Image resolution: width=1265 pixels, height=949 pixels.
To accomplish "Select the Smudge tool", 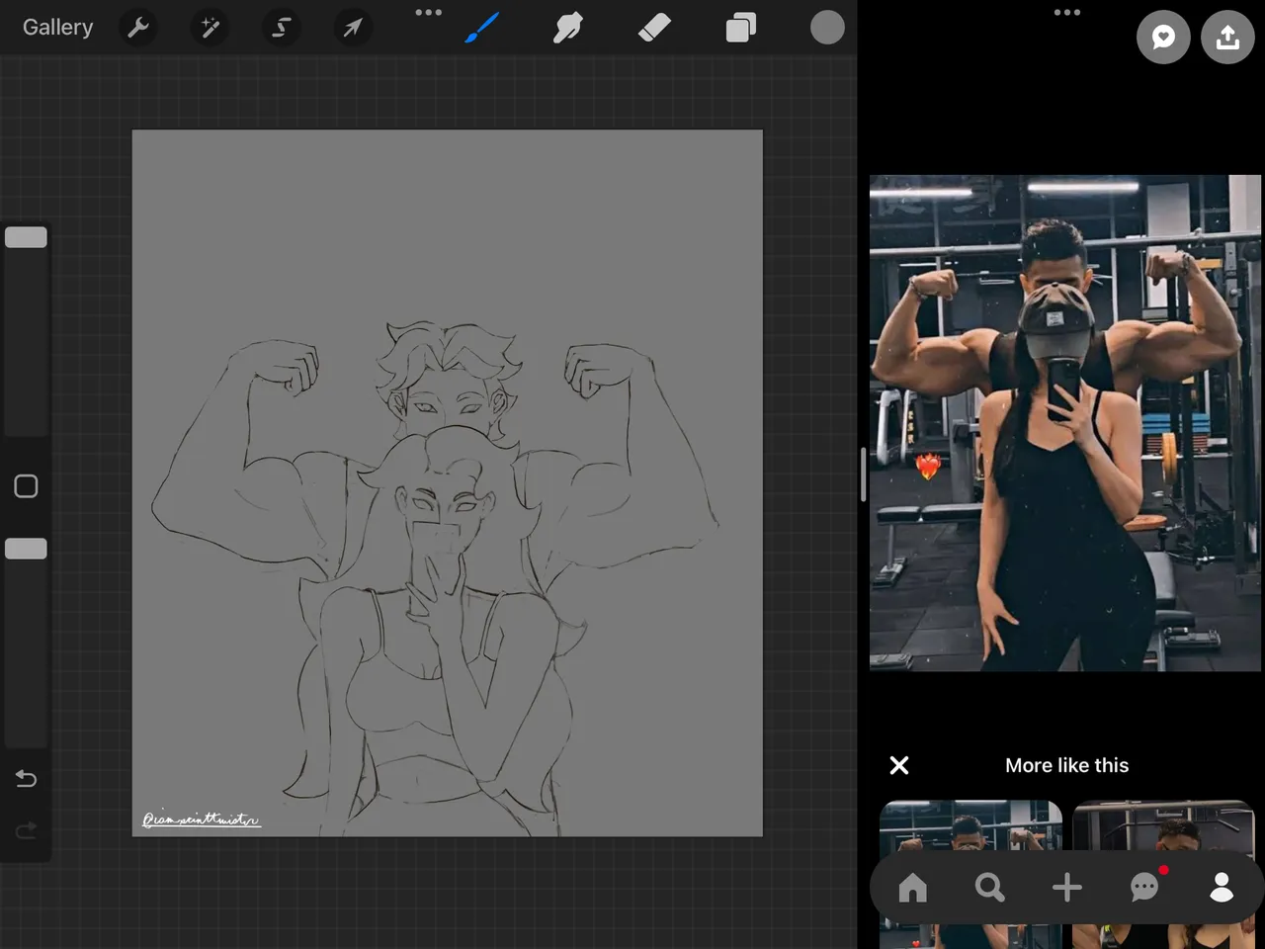I will click(568, 28).
